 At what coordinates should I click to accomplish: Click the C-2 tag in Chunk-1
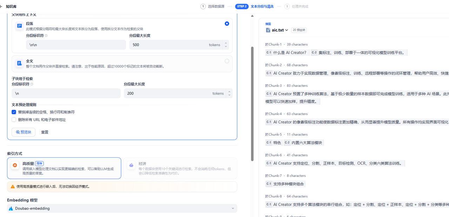point(314,53)
